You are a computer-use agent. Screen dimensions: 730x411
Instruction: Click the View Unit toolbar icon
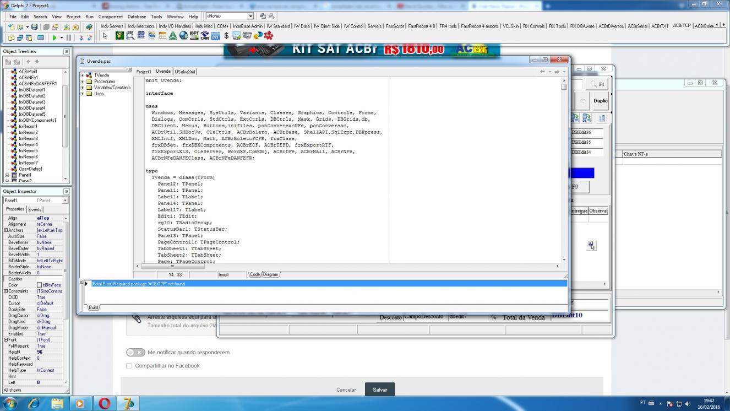coord(11,37)
